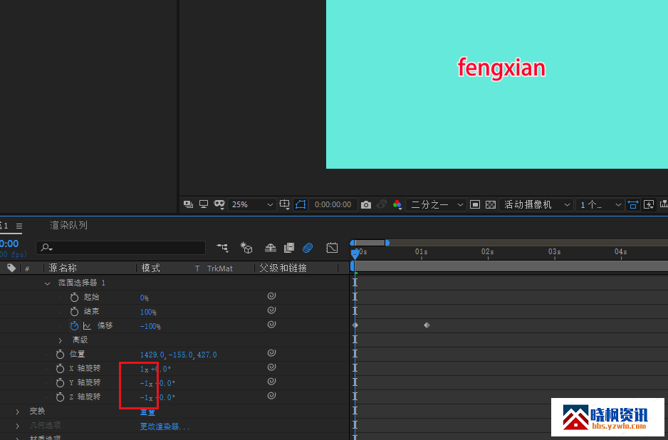Image resolution: width=668 pixels, height=440 pixels.
Task: Open the 二分之一 resolution dropdown
Action: [436, 204]
